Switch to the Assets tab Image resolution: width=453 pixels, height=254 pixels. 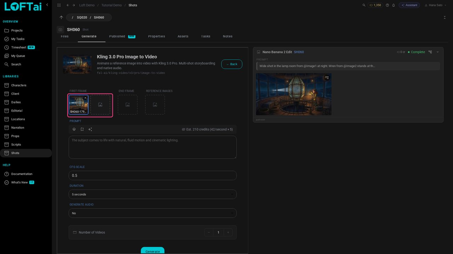183,36
